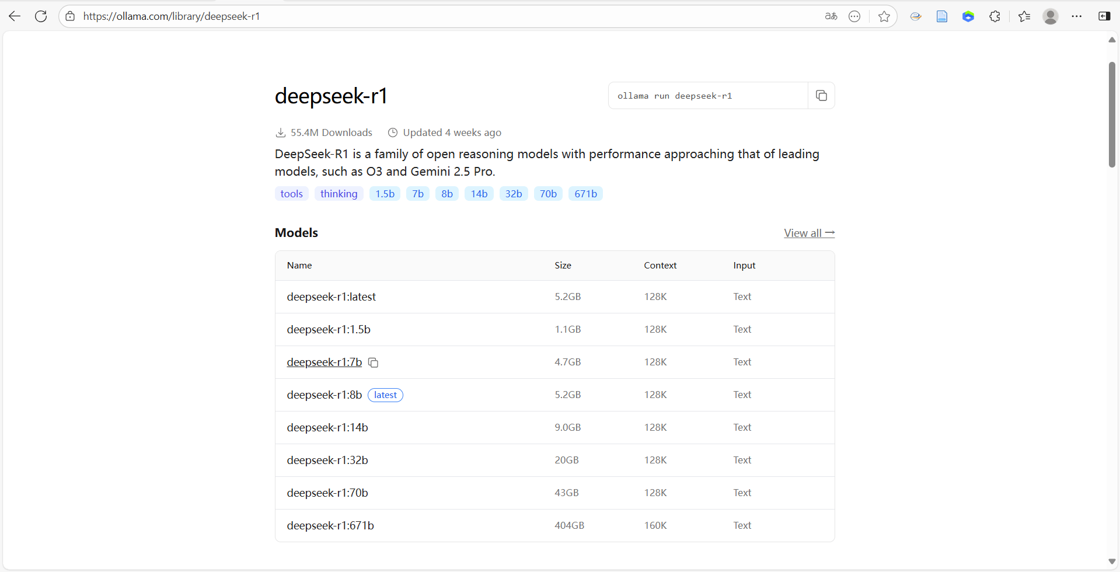The width and height of the screenshot is (1120, 572).
Task: Open the deepseek-r1:14b model
Action: click(327, 427)
